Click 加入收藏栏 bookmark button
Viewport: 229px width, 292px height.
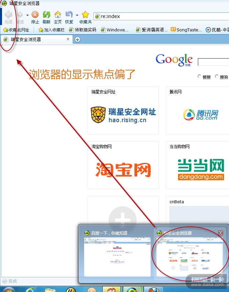point(52,30)
